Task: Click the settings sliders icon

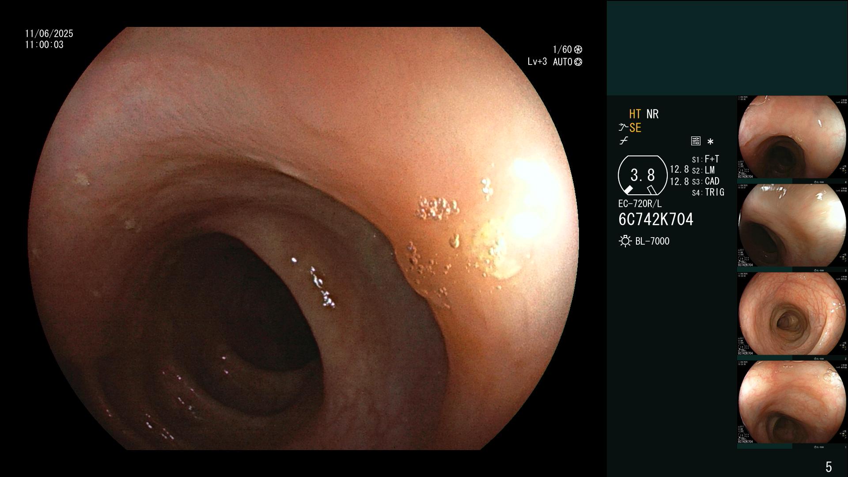Action: coord(696,141)
